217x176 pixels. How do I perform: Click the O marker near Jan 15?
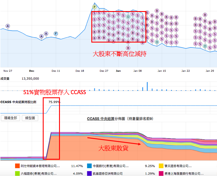(x=157, y=42)
